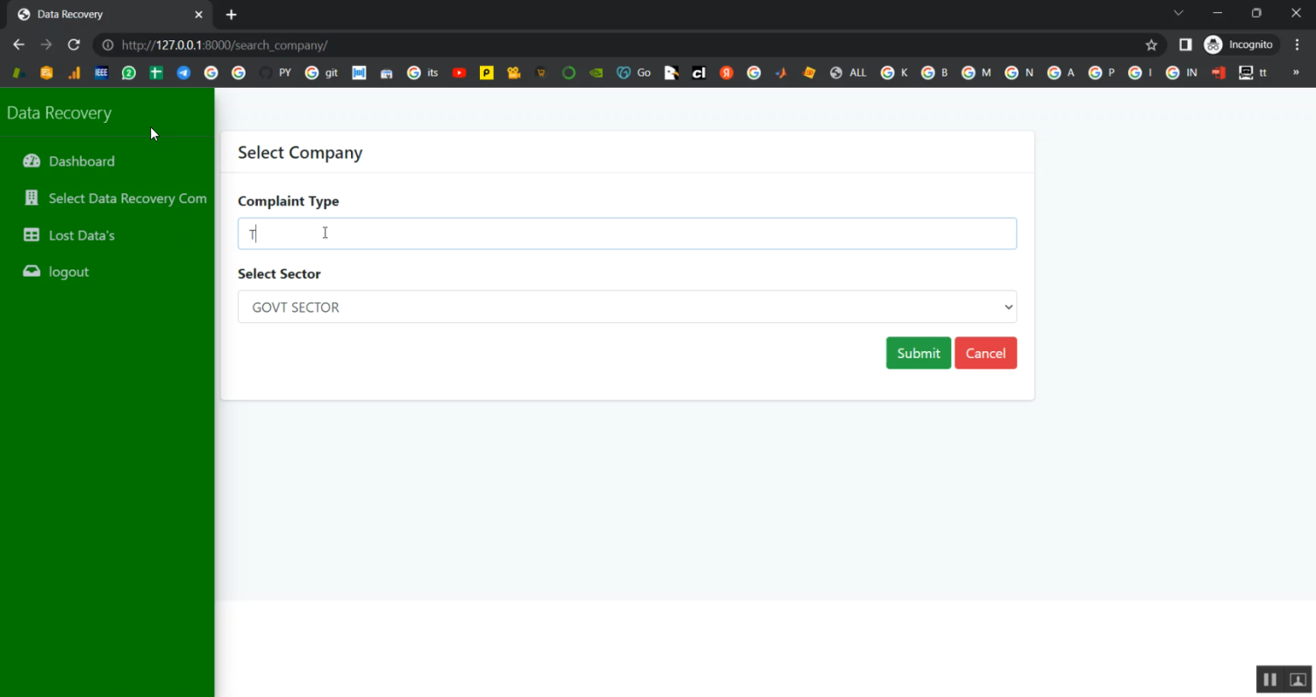Click the address bar URL
This screenshot has width=1316, height=697.
pyautogui.click(x=225, y=45)
